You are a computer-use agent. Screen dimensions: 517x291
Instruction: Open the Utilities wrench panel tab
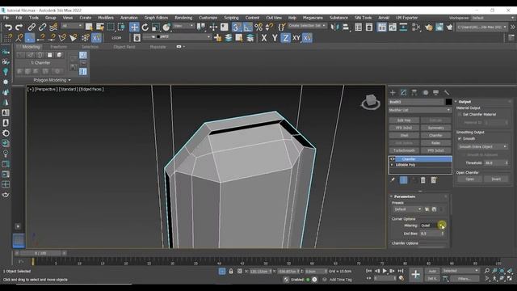(447, 93)
